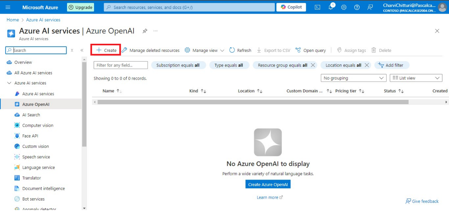
Task: Click the help question mark icon
Action: coord(357,7)
